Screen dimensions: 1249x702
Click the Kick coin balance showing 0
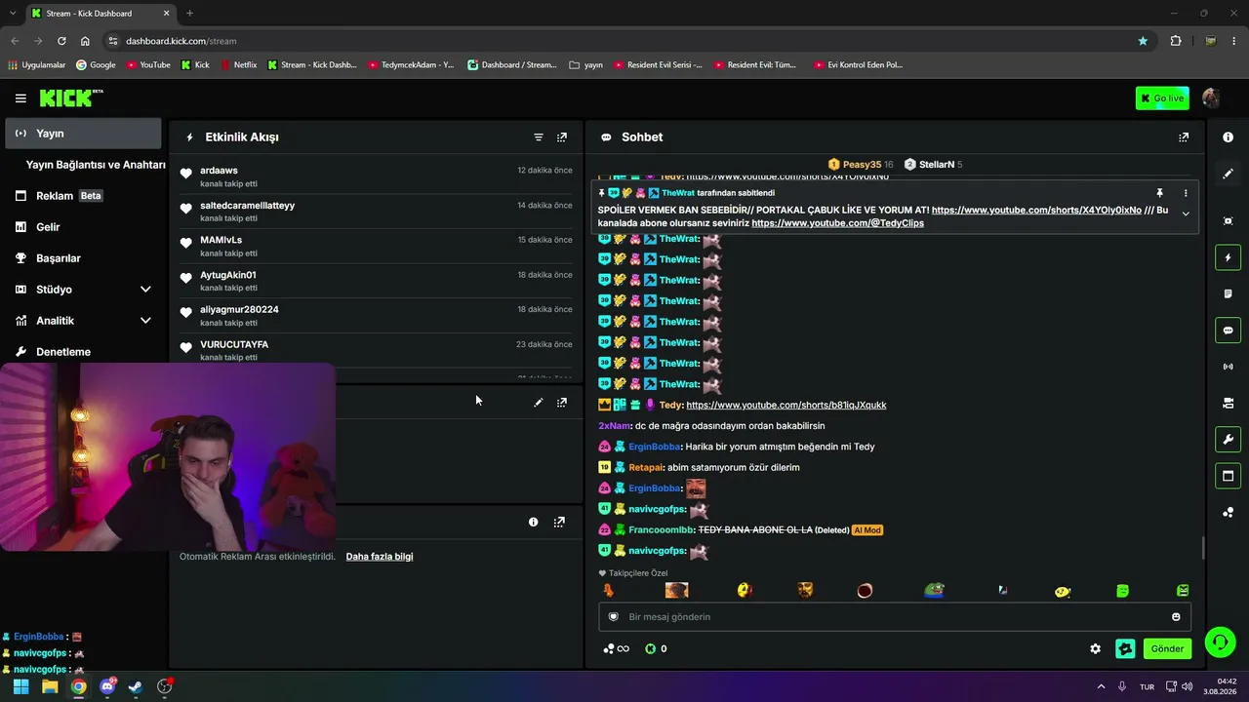[x=657, y=648]
